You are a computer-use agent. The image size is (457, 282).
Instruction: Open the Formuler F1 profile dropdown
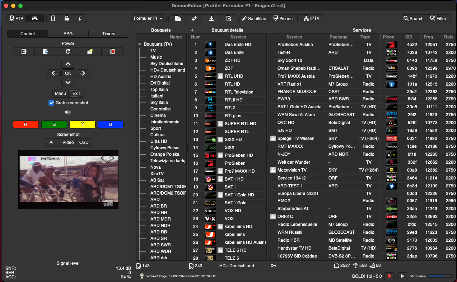pyautogui.click(x=148, y=18)
